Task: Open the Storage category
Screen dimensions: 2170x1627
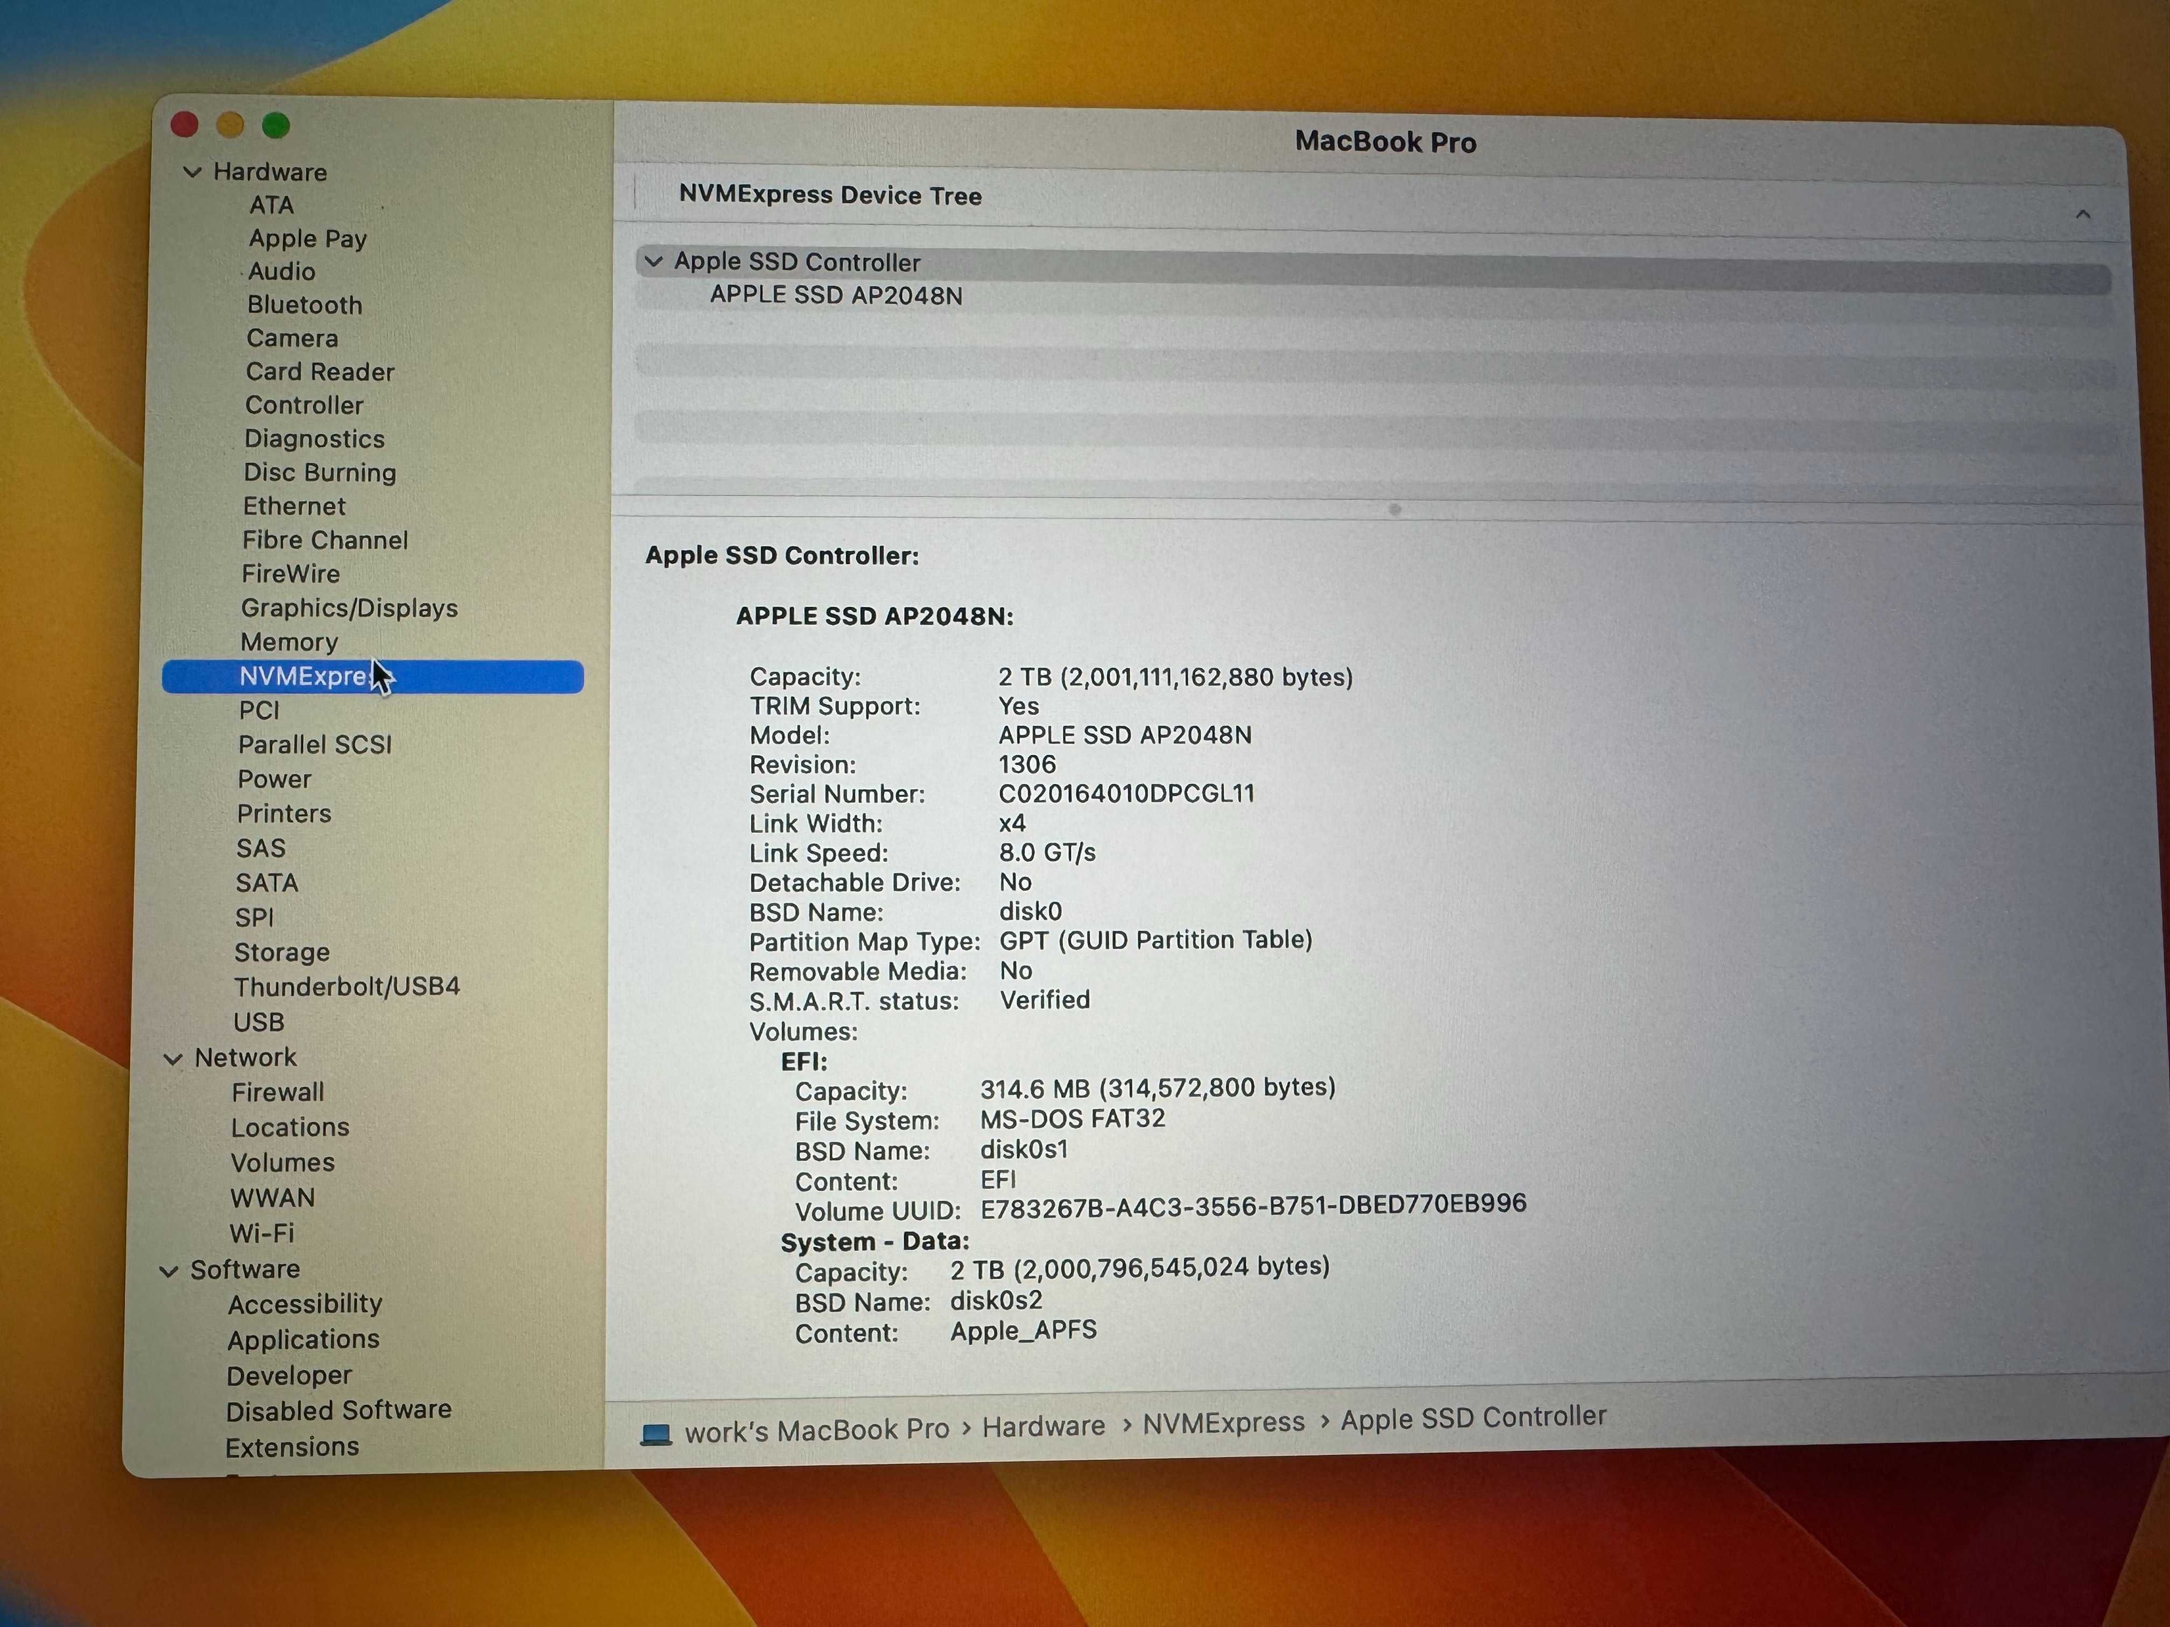Action: point(281,952)
